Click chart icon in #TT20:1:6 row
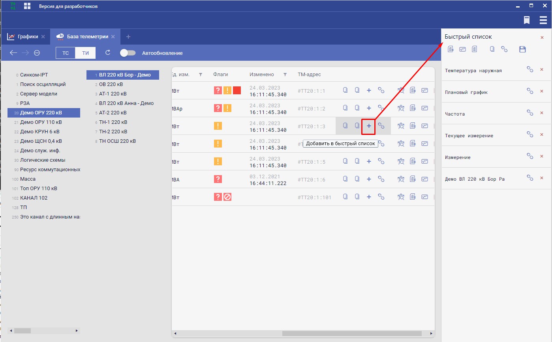The height and width of the screenshot is (342, 552). click(424, 179)
